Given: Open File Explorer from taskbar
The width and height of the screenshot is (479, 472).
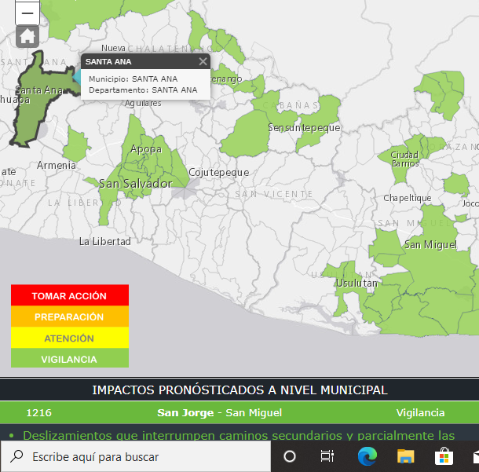Looking at the screenshot, I should pyautogui.click(x=405, y=456).
